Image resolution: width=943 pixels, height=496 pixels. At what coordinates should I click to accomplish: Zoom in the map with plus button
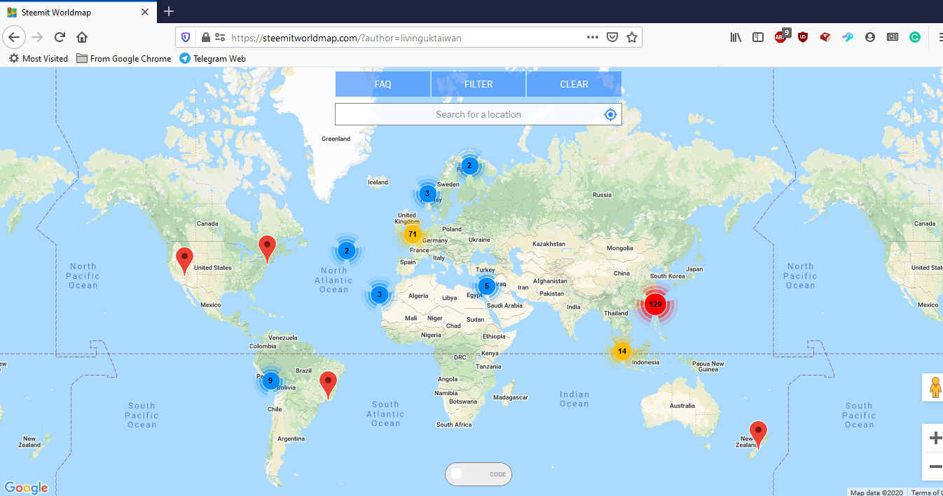point(935,439)
